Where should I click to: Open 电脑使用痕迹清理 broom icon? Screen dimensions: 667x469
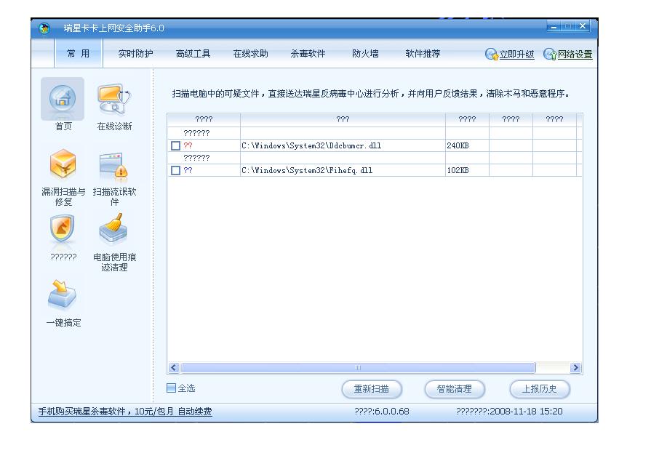click(x=113, y=229)
